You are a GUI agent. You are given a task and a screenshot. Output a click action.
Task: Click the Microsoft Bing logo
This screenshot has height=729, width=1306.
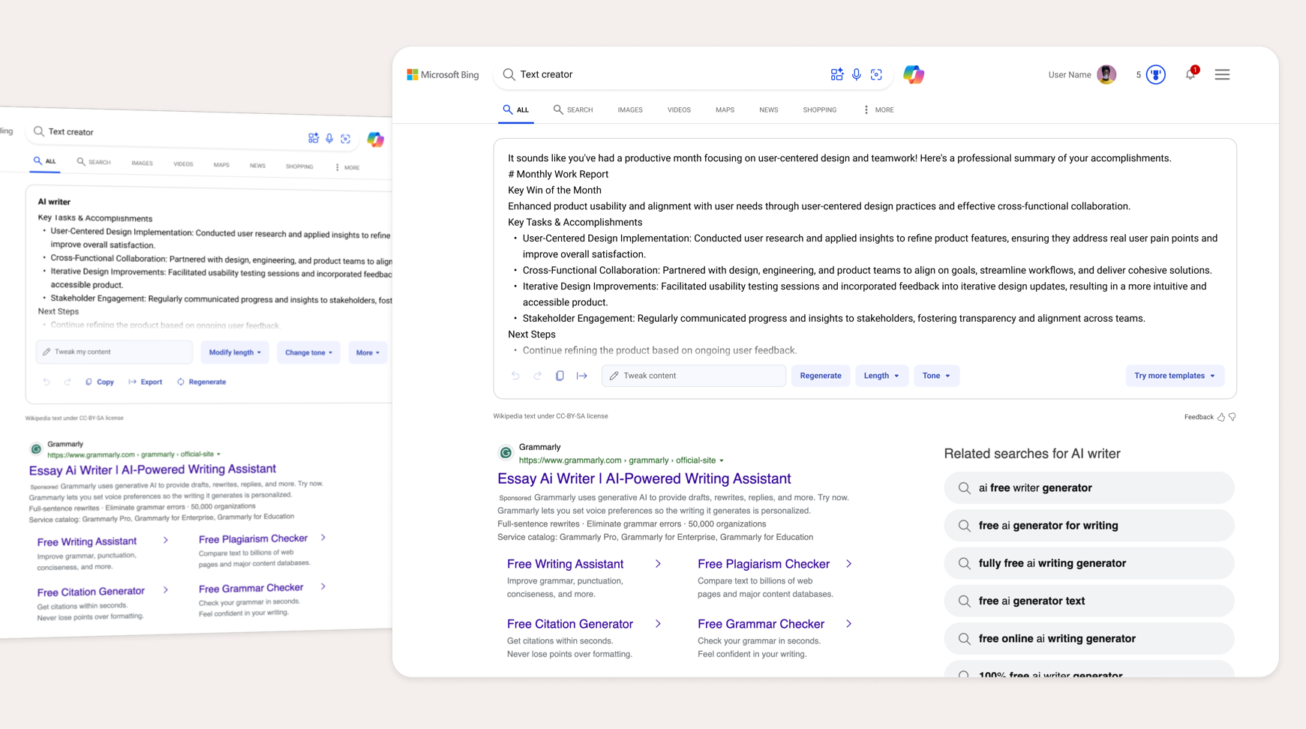coord(443,75)
